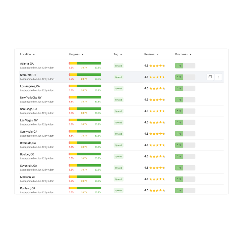Click the 1/3 outcomes indicator for Portland
The width and height of the screenshot is (243, 243).
click(x=185, y=190)
